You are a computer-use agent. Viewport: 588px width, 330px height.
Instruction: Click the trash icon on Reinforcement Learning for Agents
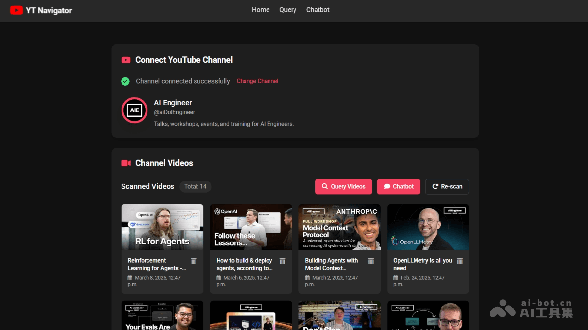tap(194, 261)
